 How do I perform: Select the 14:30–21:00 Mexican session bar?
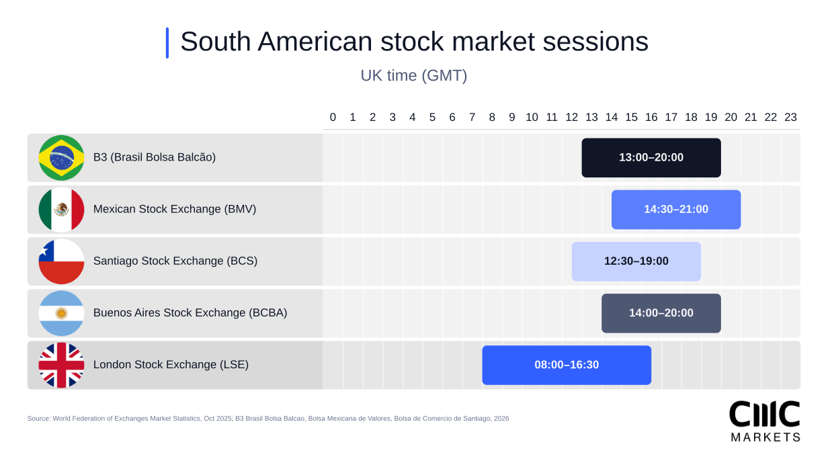(676, 210)
